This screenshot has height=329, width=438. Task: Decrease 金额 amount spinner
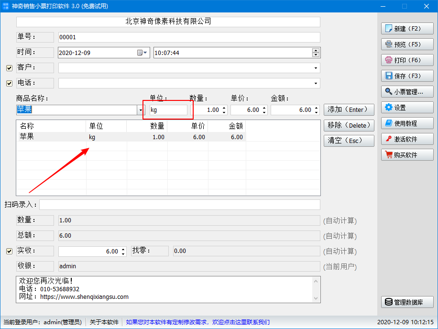316,112
